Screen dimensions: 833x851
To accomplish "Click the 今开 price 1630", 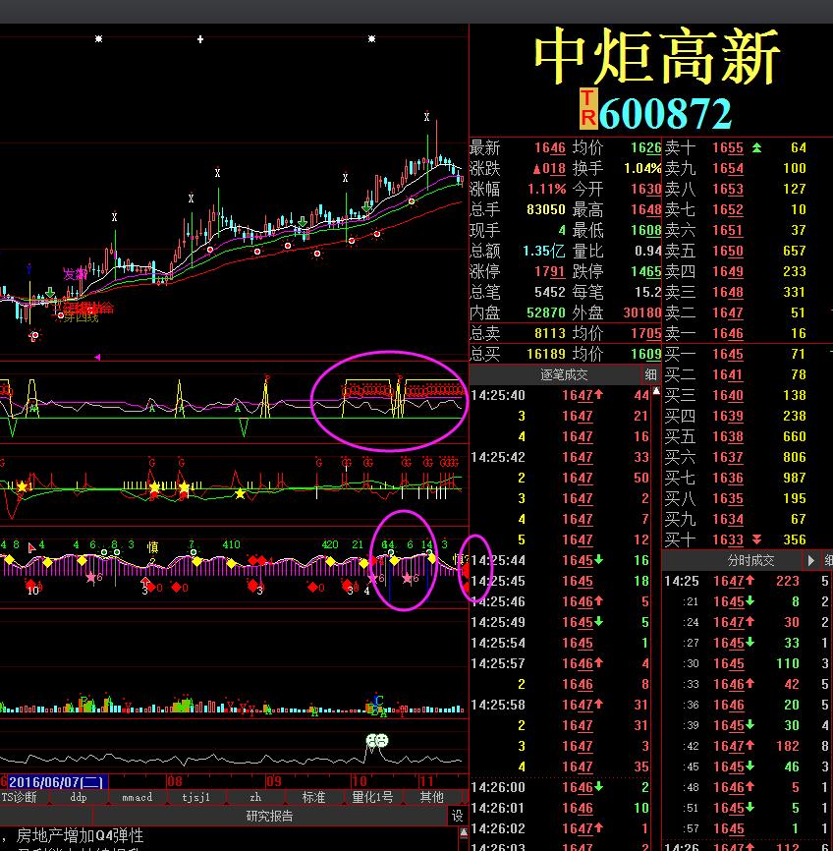I will click(645, 189).
